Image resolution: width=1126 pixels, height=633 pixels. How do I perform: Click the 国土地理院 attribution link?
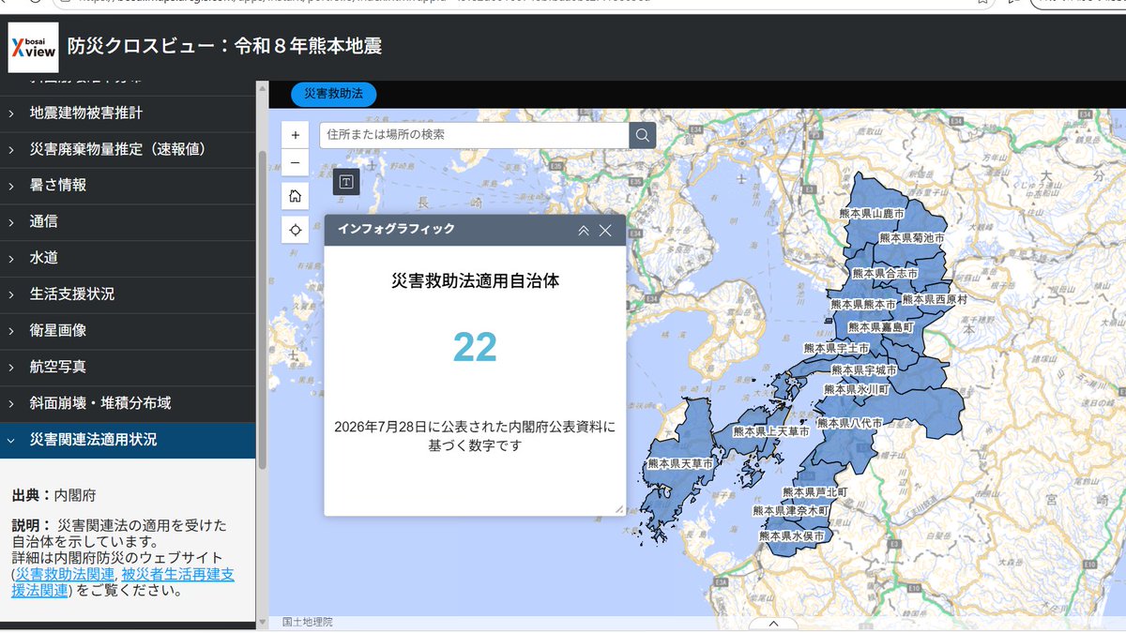(x=307, y=622)
